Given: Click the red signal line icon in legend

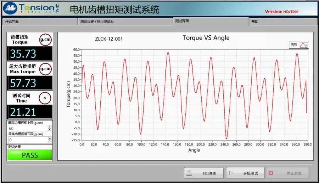Looking at the screenshot, I should (x=304, y=45).
